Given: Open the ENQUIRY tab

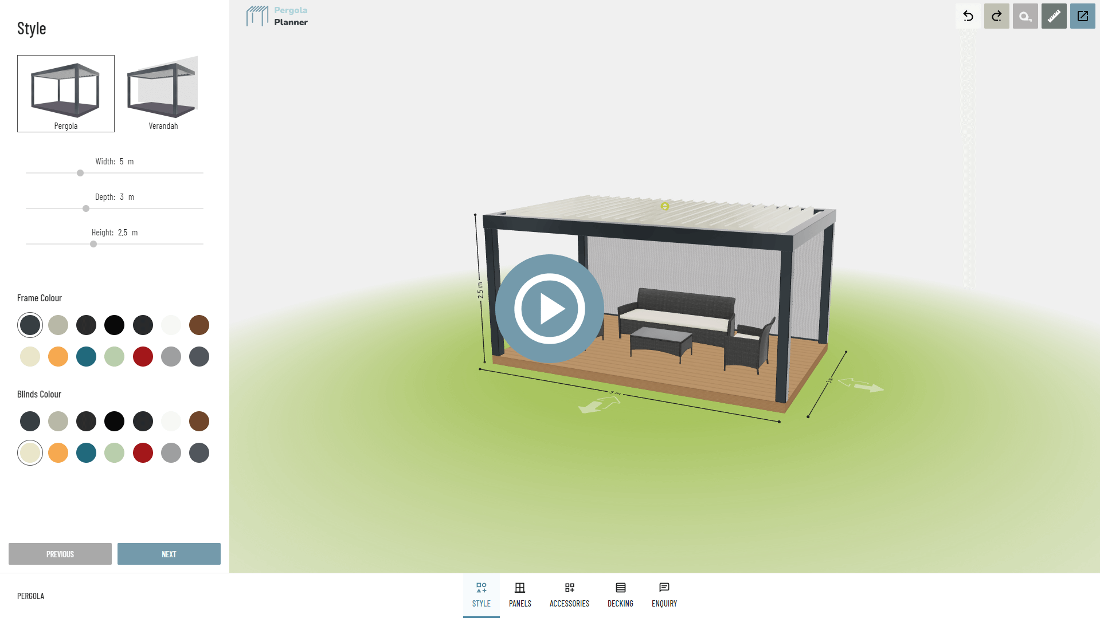Looking at the screenshot, I should (664, 596).
